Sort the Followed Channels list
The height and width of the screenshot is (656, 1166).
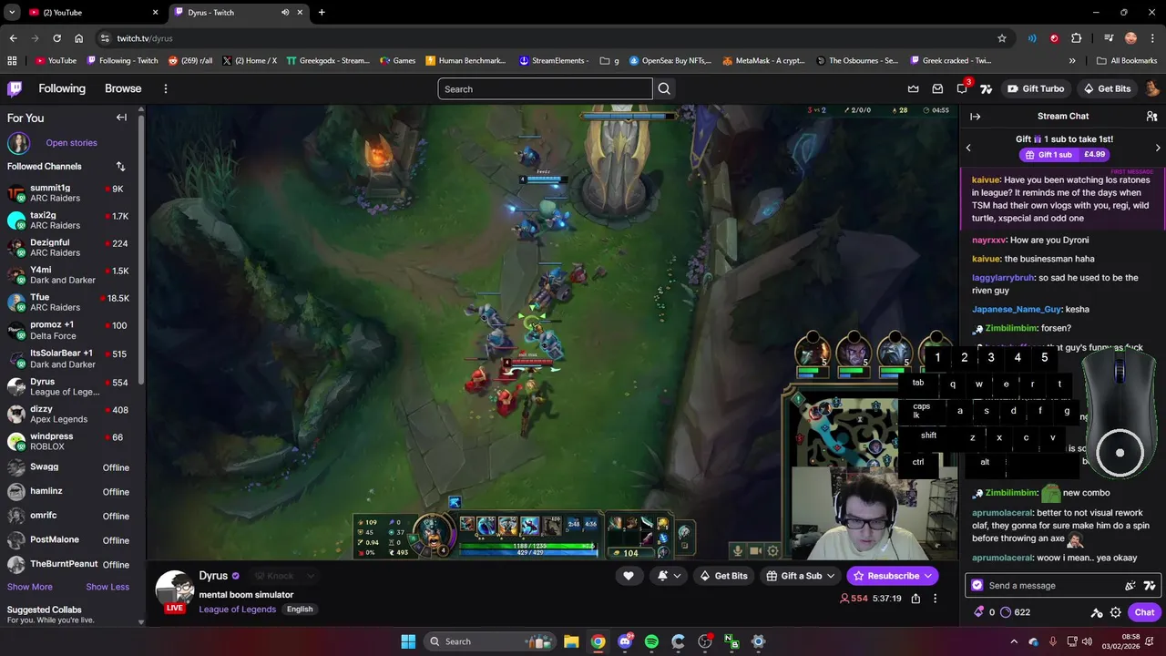[120, 167]
